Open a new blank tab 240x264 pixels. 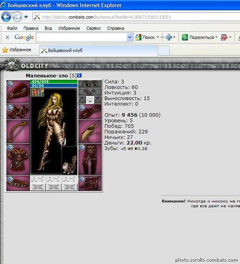tap(164, 50)
